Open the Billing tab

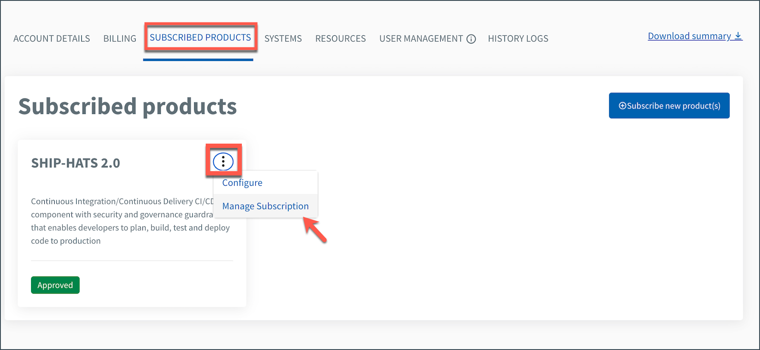(x=120, y=39)
